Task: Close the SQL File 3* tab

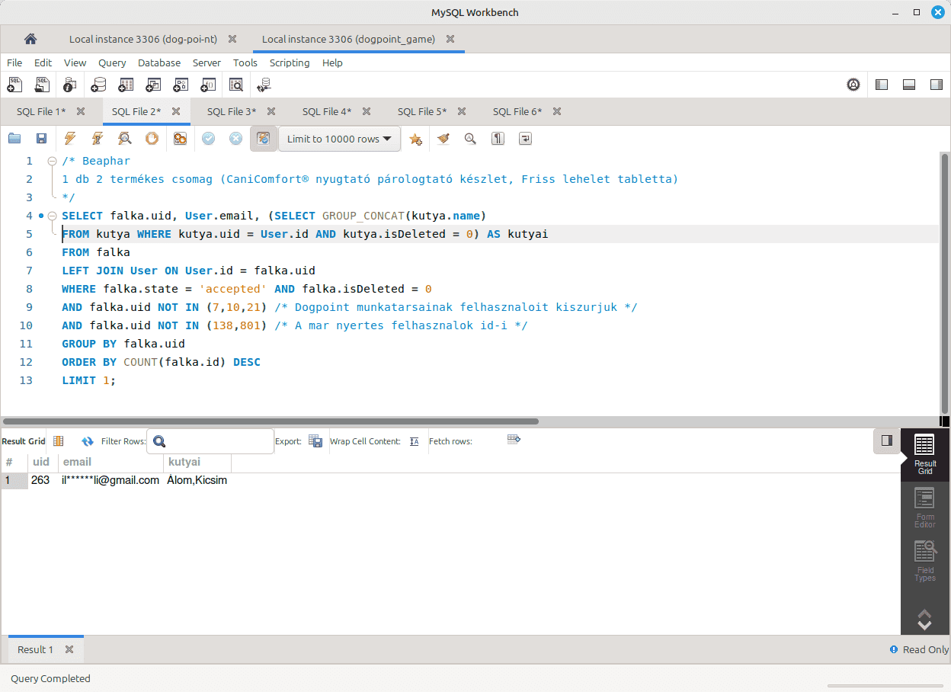Action: pos(271,111)
